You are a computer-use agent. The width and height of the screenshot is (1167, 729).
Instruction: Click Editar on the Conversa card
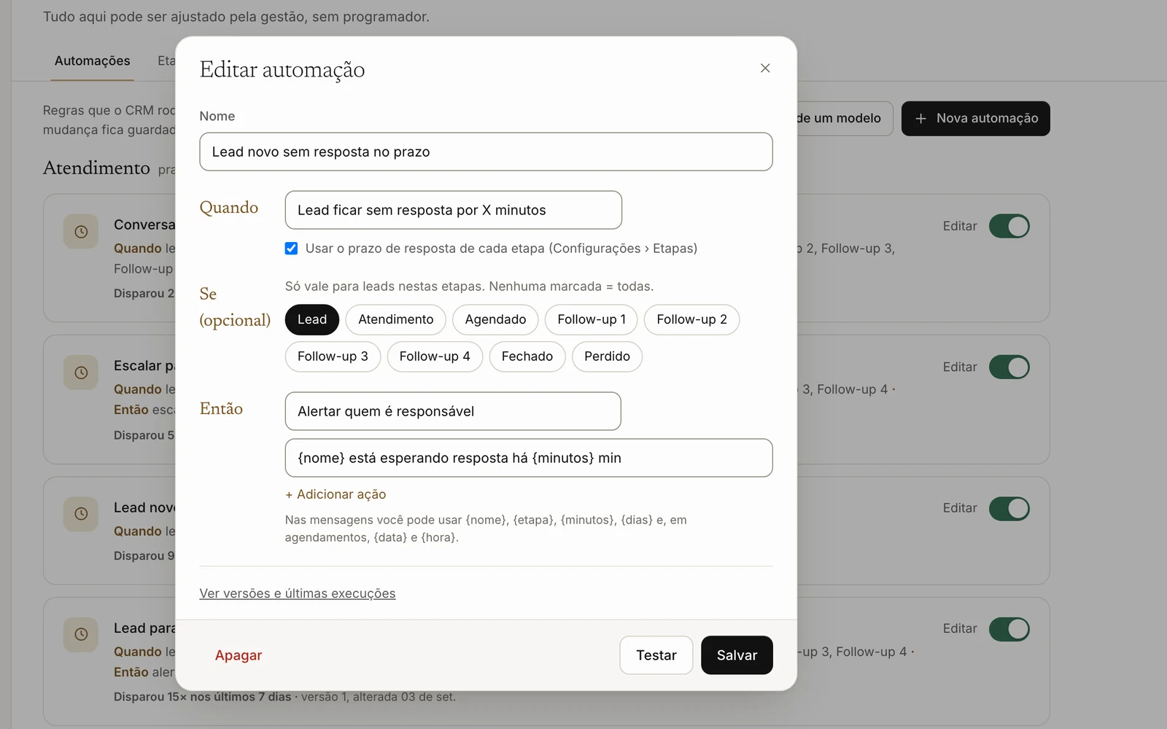960,226
